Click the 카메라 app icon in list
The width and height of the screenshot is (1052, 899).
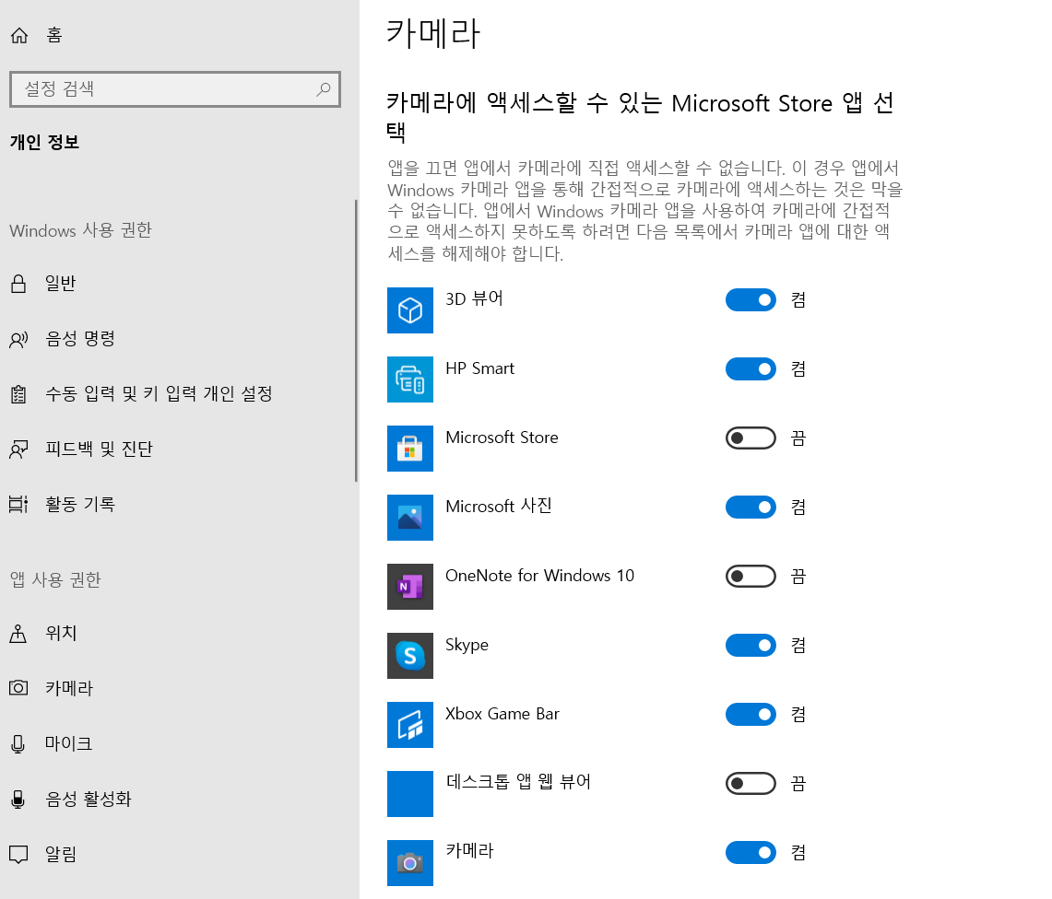[x=410, y=863]
